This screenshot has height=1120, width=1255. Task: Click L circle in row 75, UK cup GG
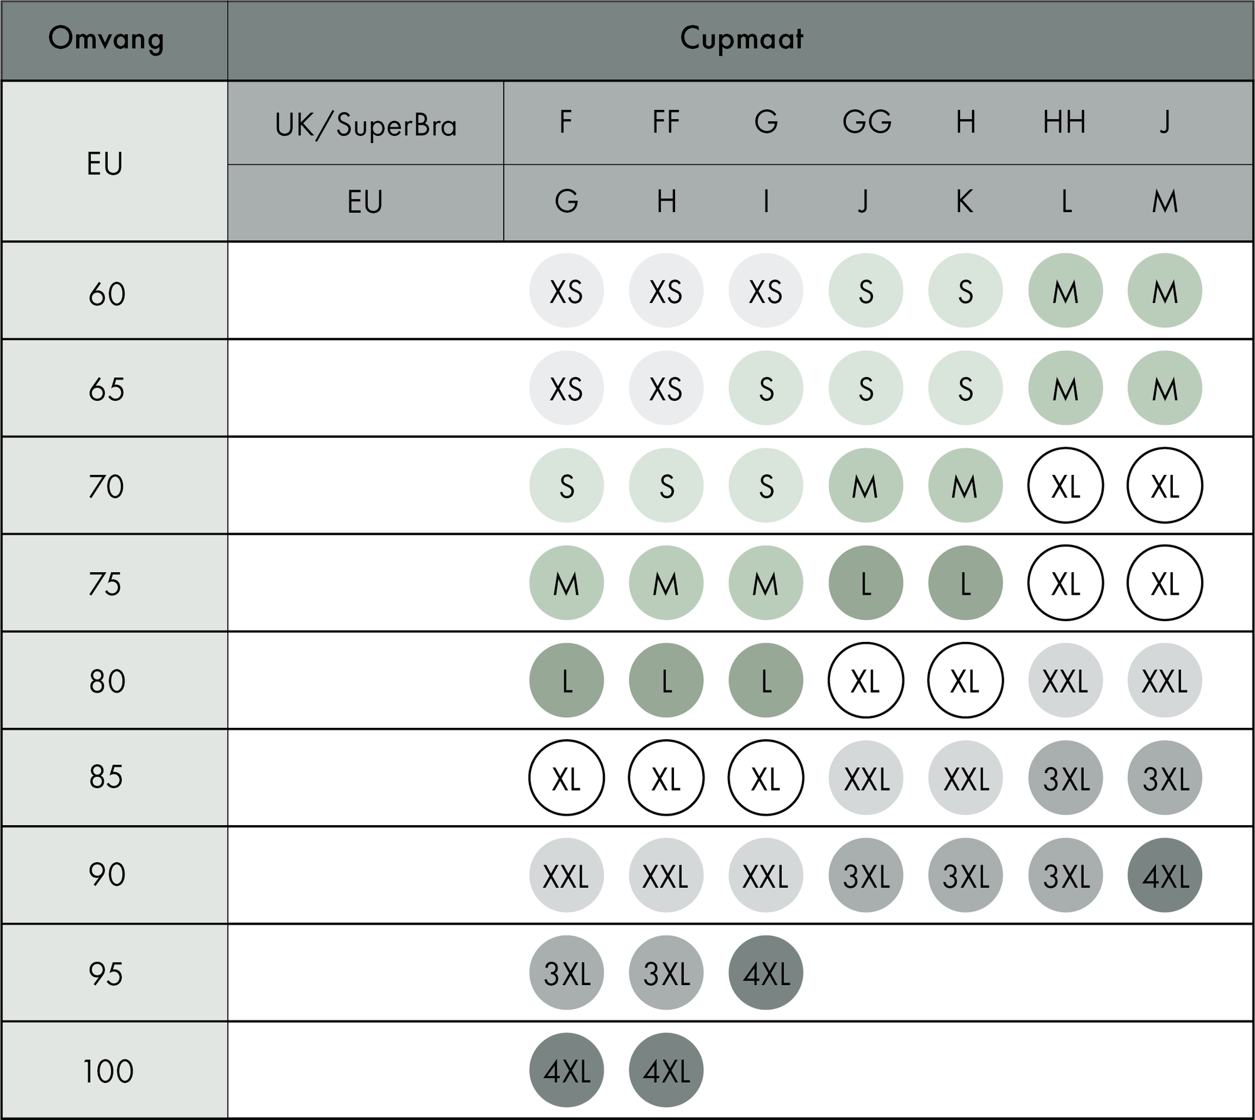tap(865, 583)
